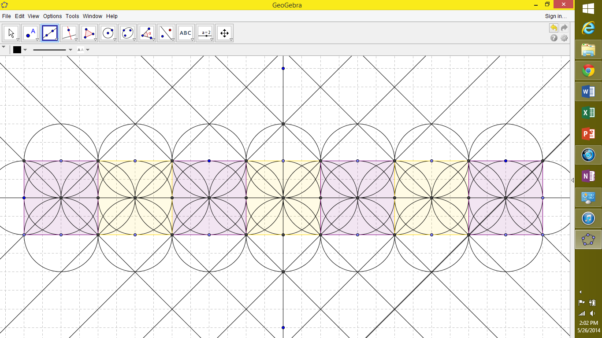Open the Help menu
The width and height of the screenshot is (602, 338).
pyautogui.click(x=112, y=16)
